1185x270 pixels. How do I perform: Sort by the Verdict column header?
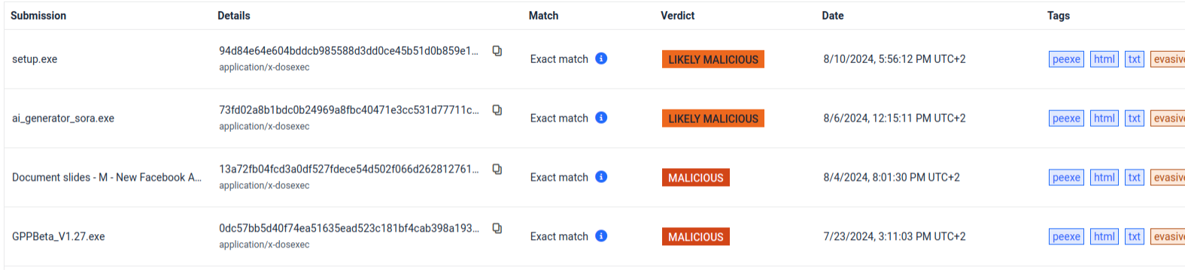[678, 16]
